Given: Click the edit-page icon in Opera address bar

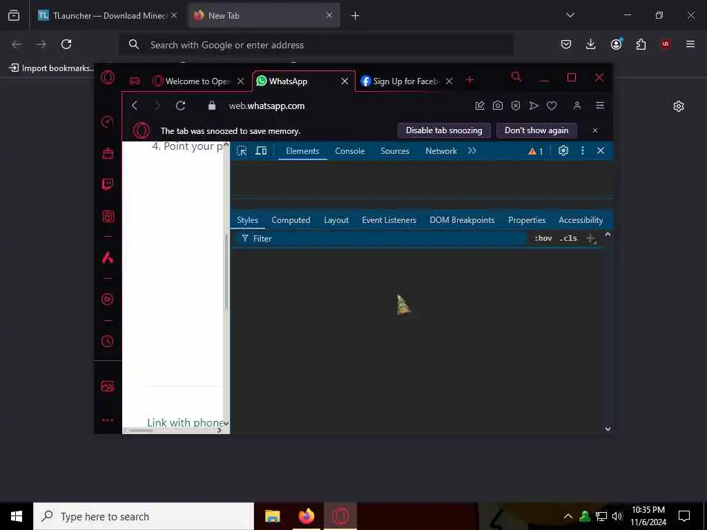Looking at the screenshot, I should (x=480, y=106).
